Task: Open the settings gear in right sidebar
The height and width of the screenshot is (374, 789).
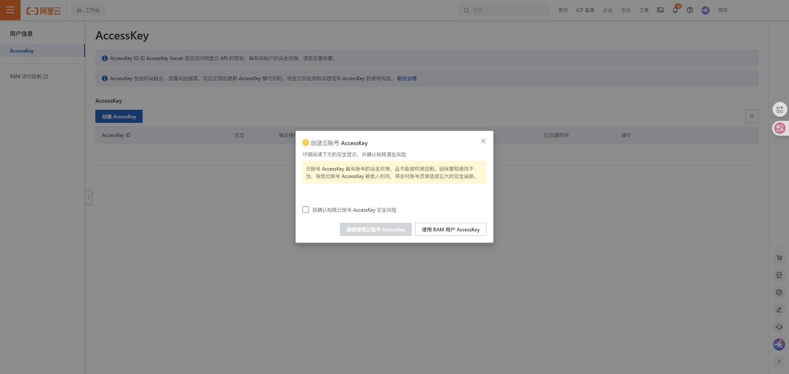Action: (779, 293)
